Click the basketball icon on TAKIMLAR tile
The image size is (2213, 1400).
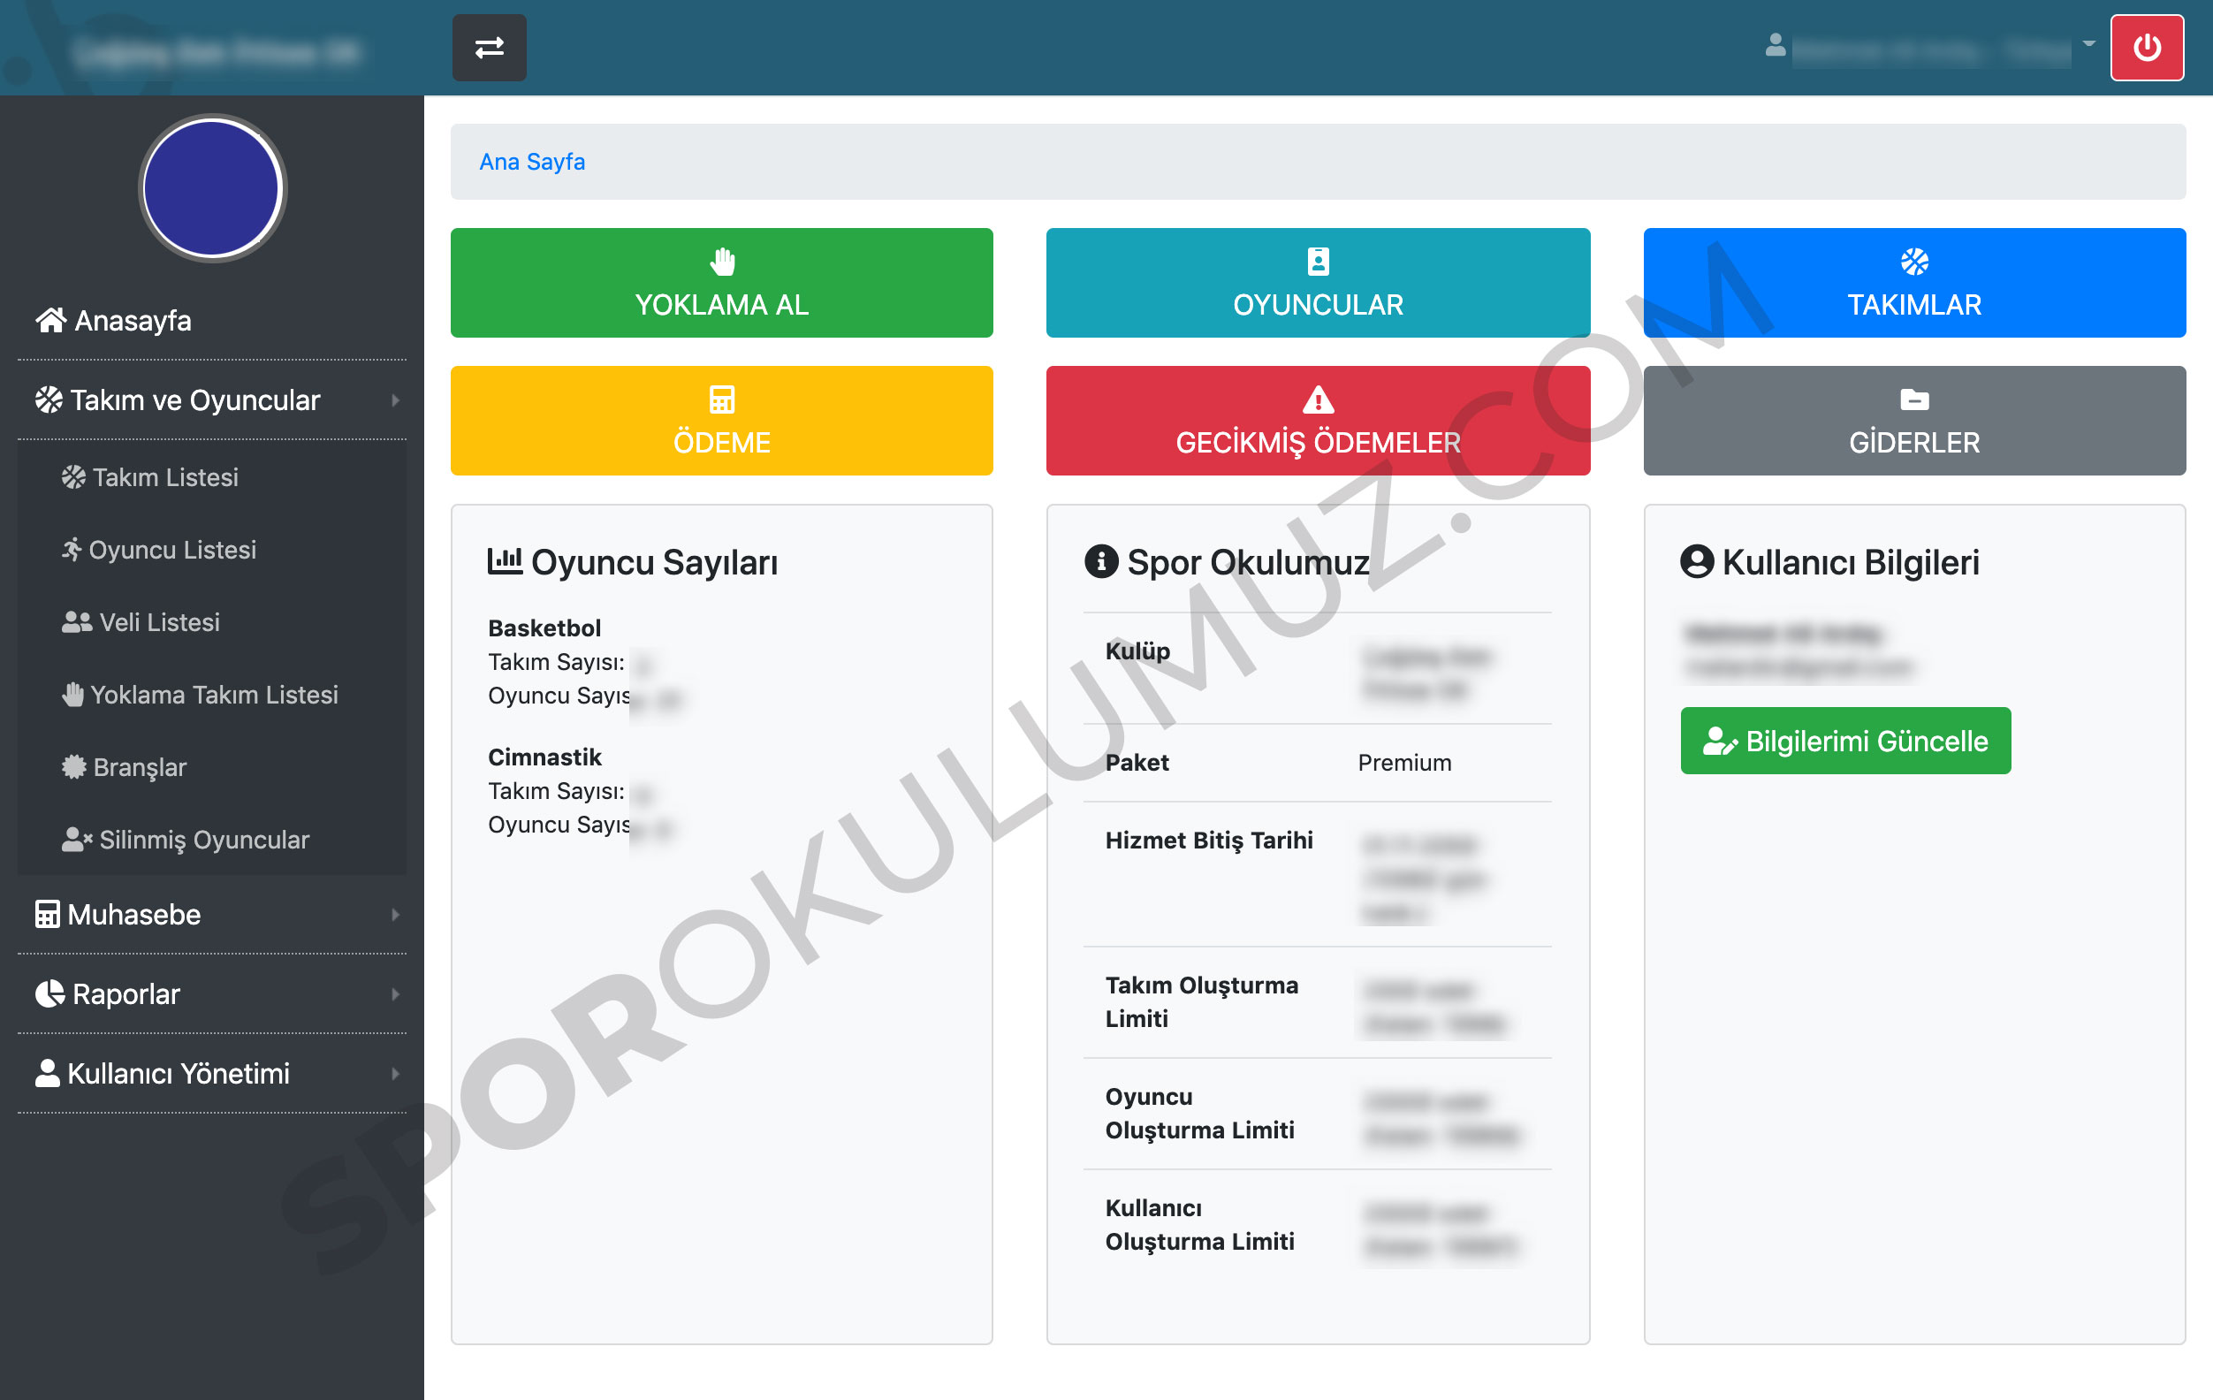(1913, 262)
